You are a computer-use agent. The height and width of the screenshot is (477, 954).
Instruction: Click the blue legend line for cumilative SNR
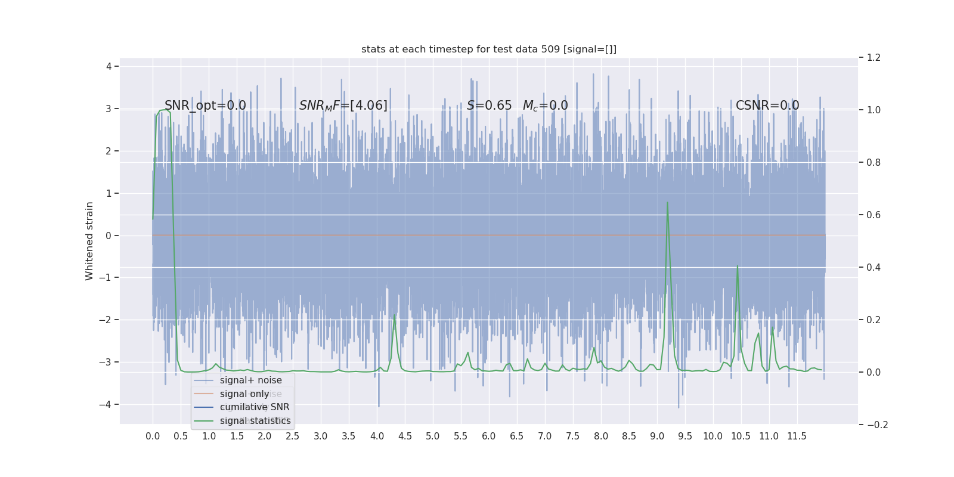[x=204, y=407]
